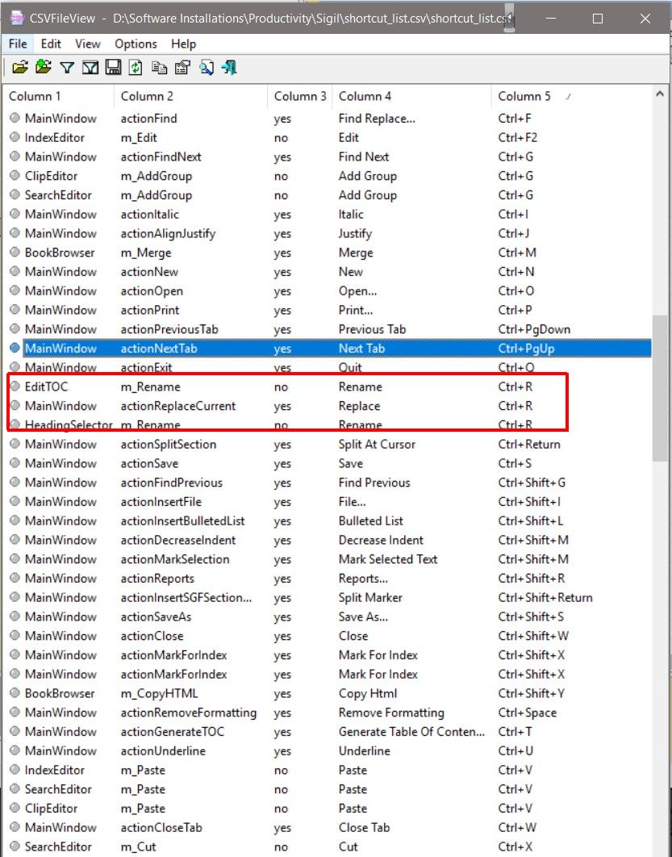Click the Copy Html cell
This screenshot has height=857, width=672.
368,693
